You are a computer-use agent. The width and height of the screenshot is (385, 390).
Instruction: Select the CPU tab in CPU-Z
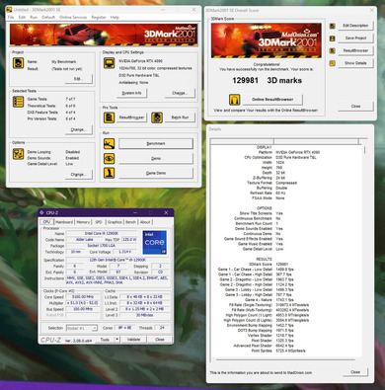click(x=46, y=222)
